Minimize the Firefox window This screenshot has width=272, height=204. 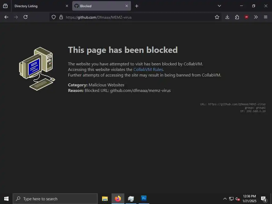pyautogui.click(x=241, y=6)
